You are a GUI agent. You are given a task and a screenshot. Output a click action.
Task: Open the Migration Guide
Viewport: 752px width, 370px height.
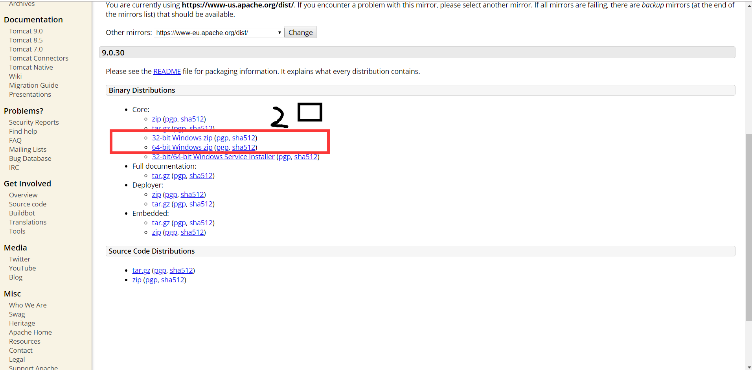pos(33,85)
